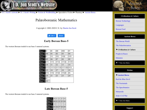Open Borean Technology sidebar link
147x110 pixels.
click(x=123, y=21)
